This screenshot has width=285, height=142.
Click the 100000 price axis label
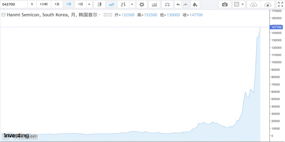276,62
